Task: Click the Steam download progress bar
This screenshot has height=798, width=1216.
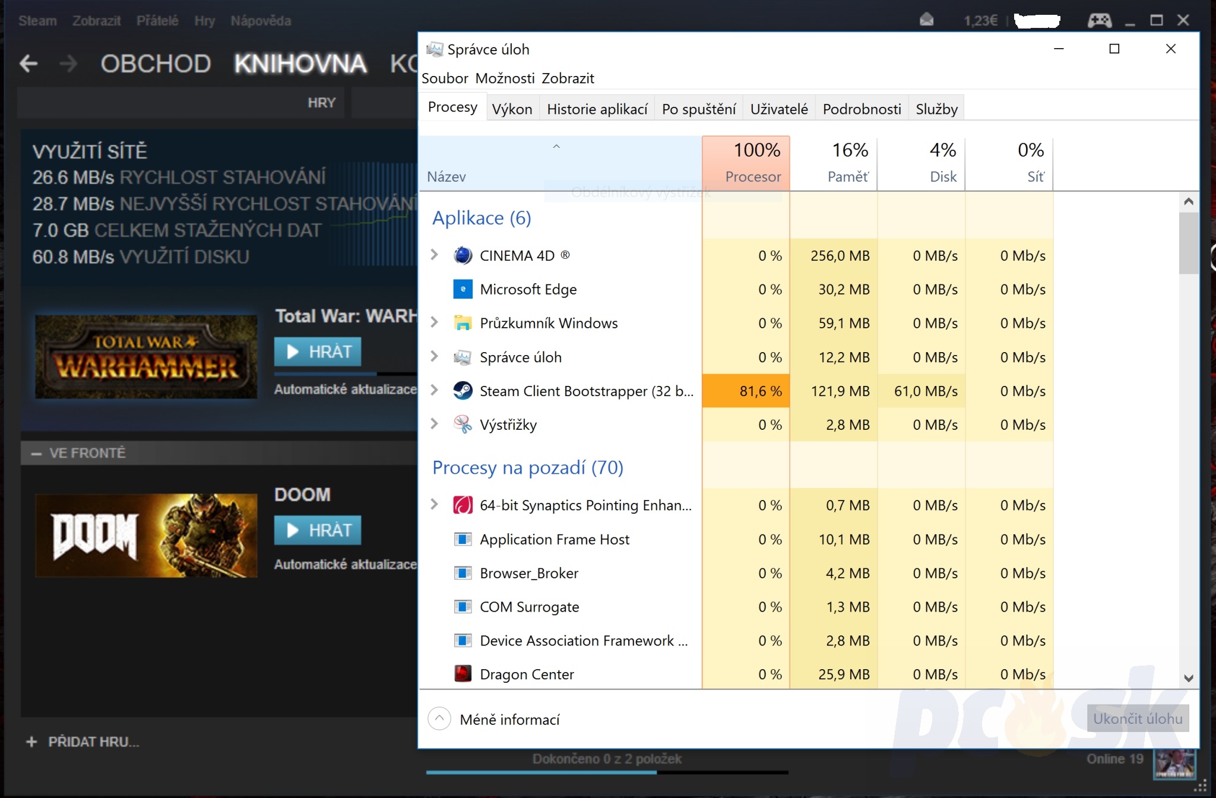Action: point(607,772)
